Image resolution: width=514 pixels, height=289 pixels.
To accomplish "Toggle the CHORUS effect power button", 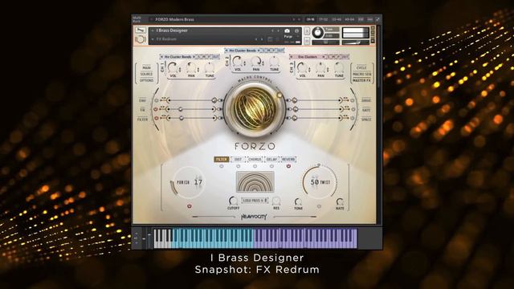I will click(255, 166).
